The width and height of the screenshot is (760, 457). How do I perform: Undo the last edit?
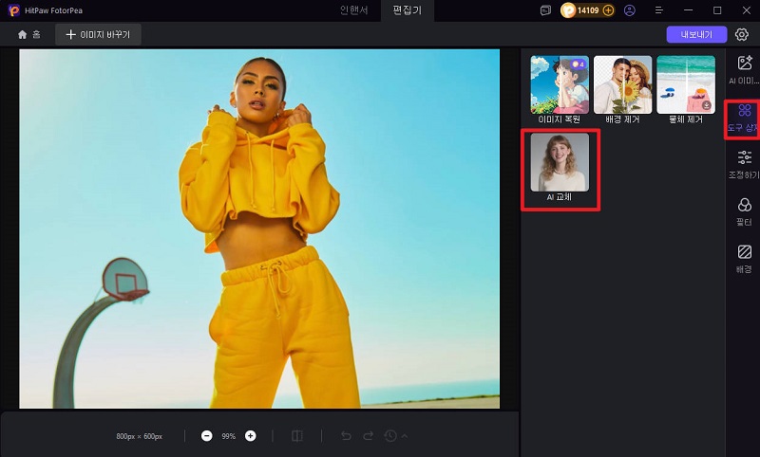346,436
